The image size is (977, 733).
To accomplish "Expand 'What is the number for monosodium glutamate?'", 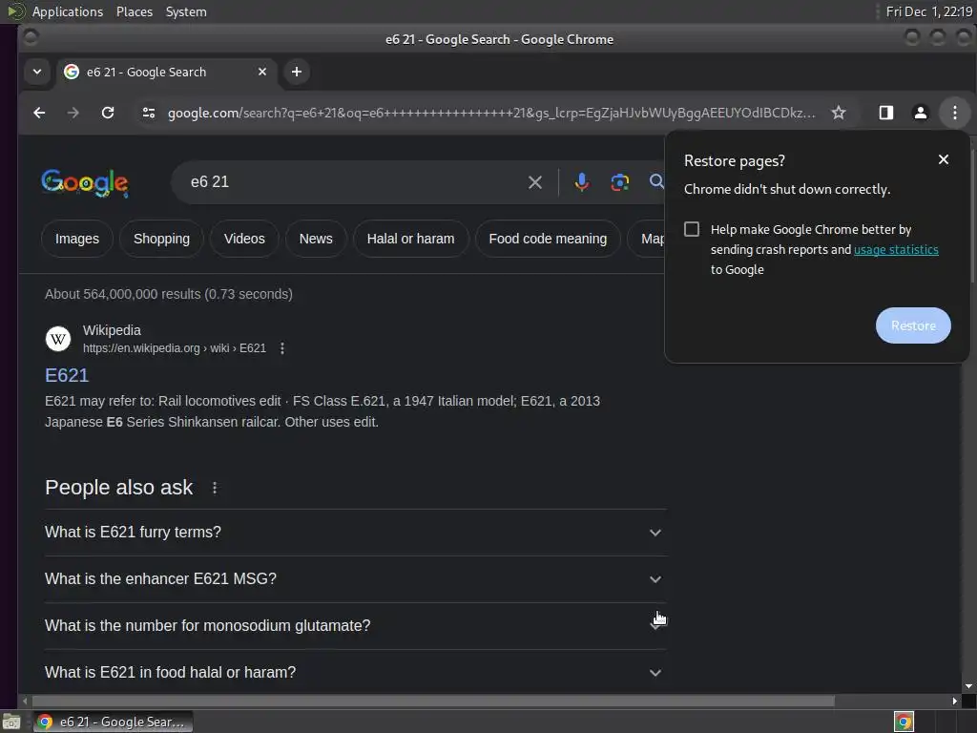I will click(355, 626).
